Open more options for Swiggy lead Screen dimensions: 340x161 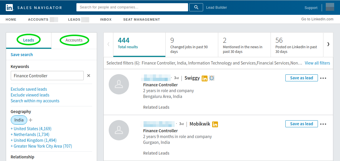323,78
